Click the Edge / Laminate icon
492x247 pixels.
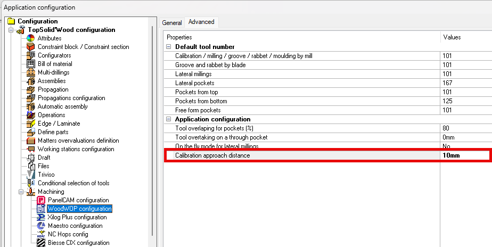tap(31, 123)
